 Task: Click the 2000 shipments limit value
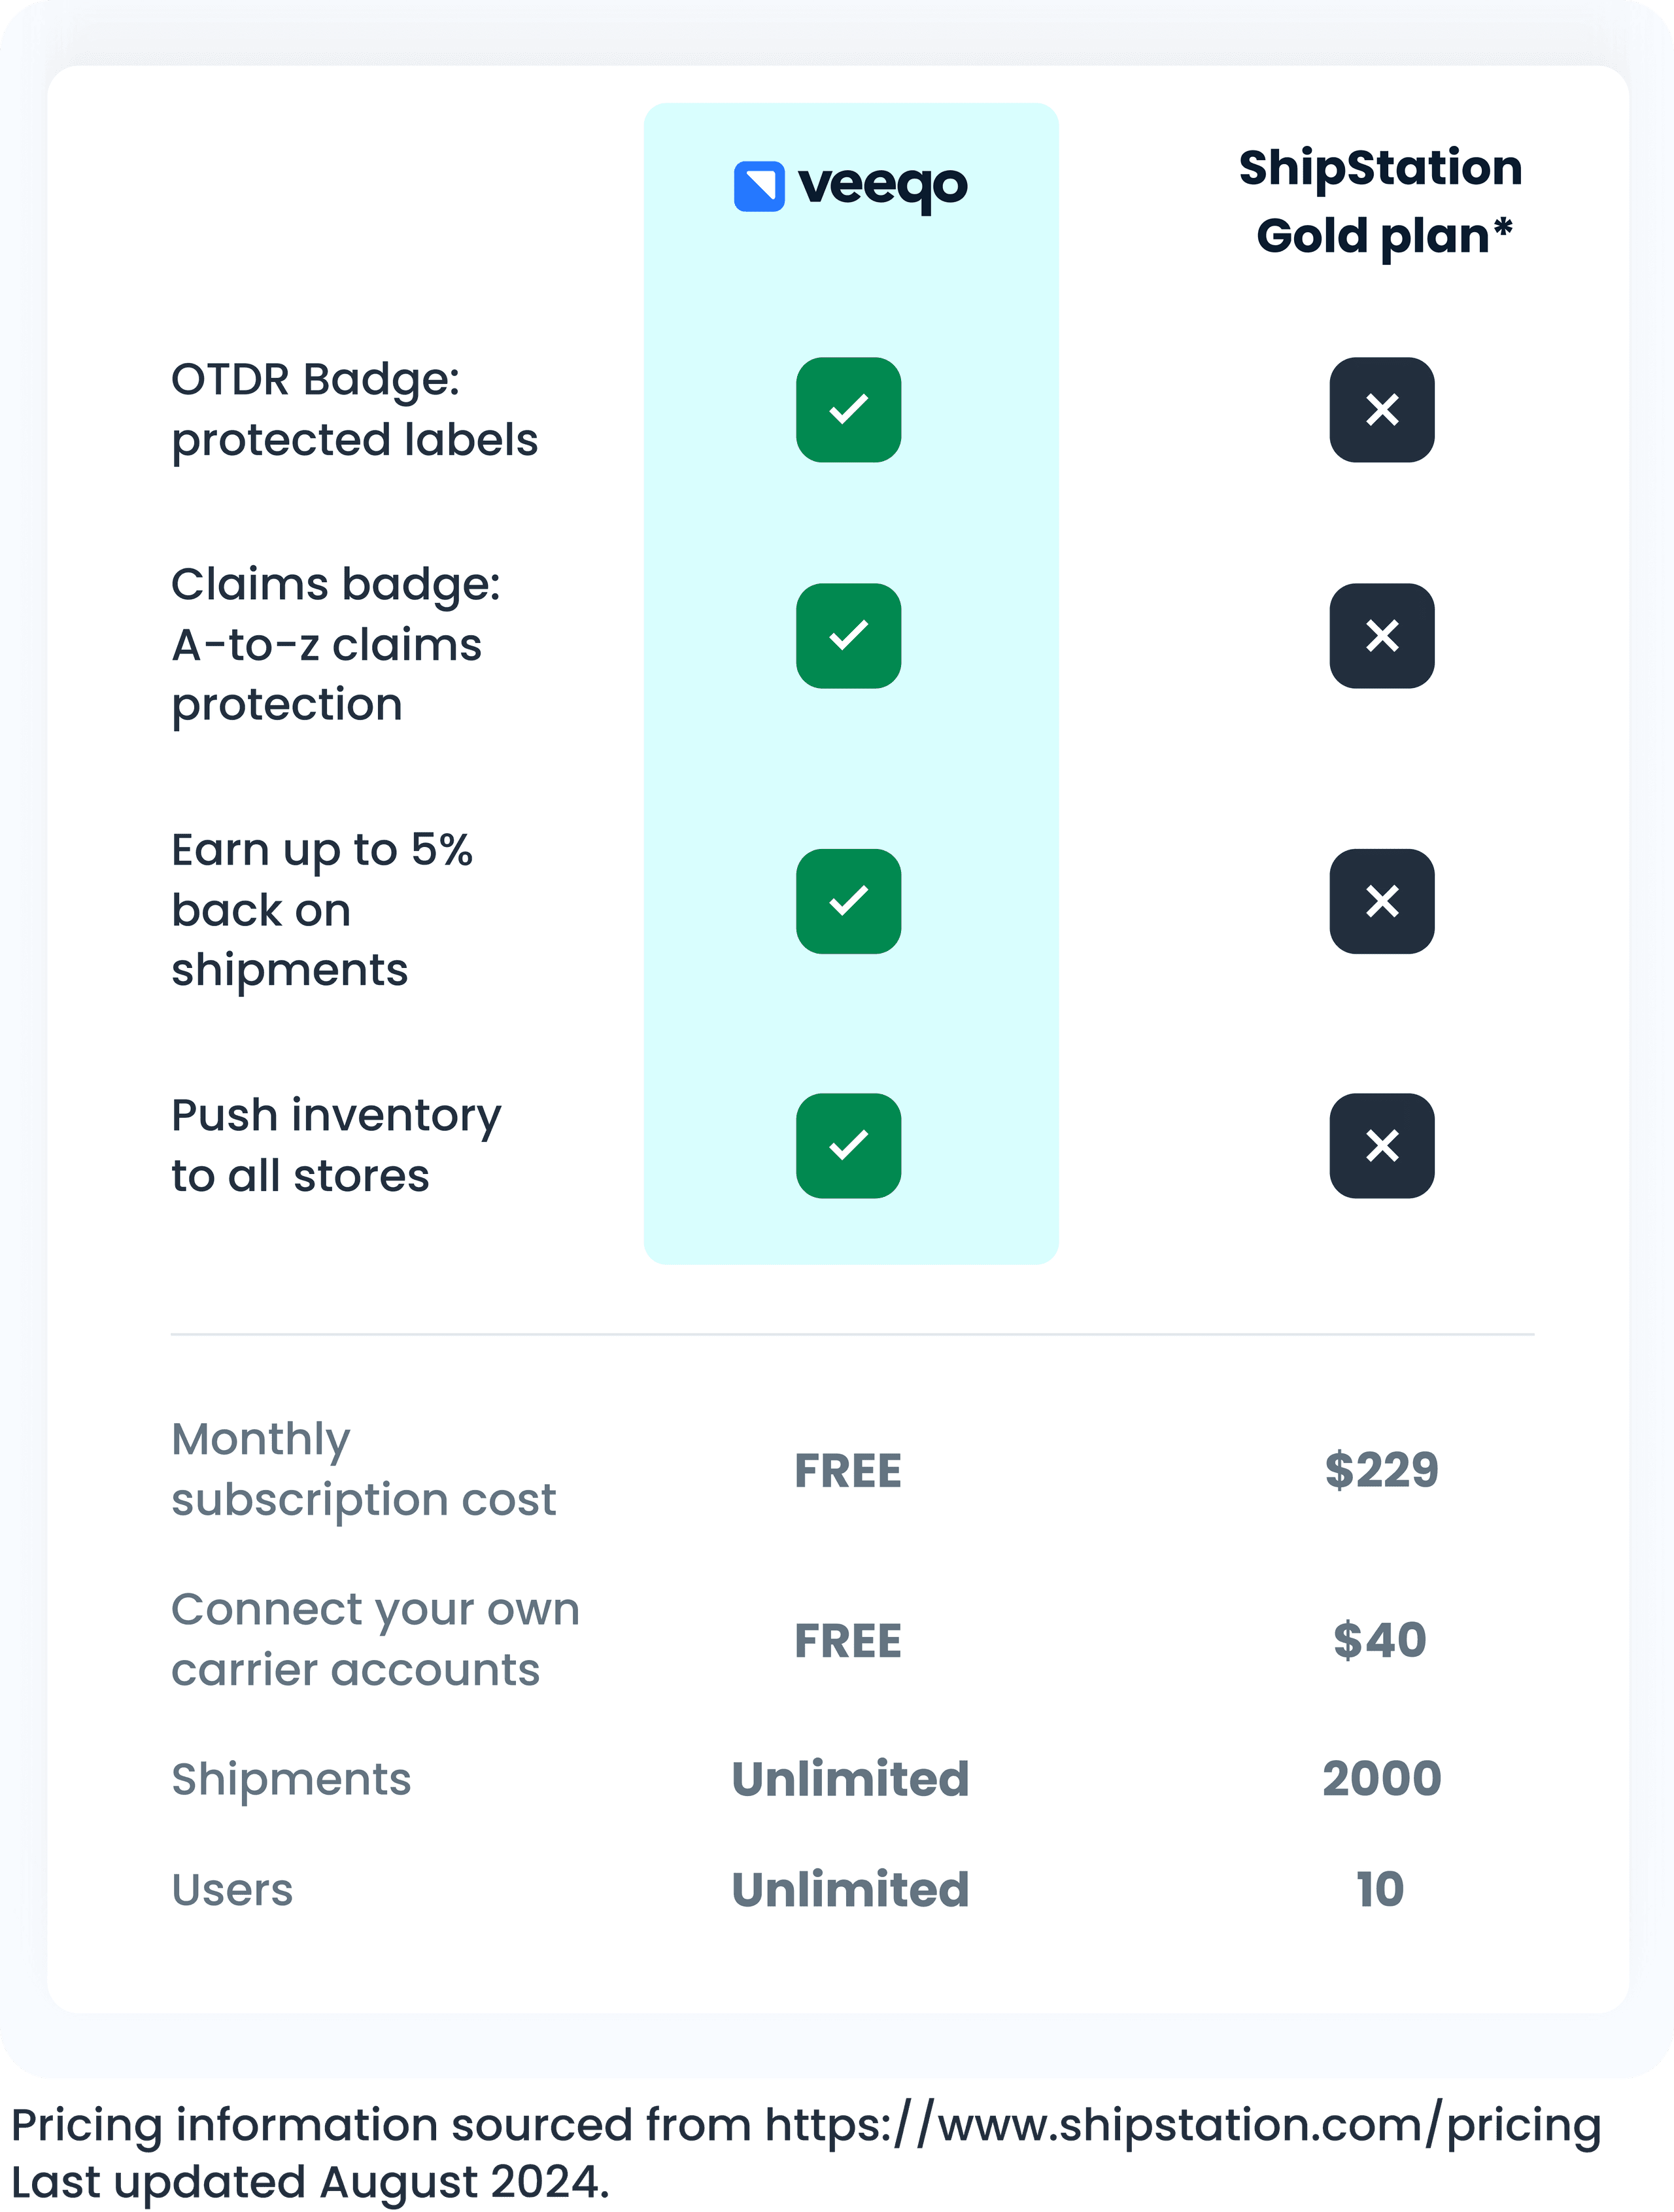pos(1381,1779)
